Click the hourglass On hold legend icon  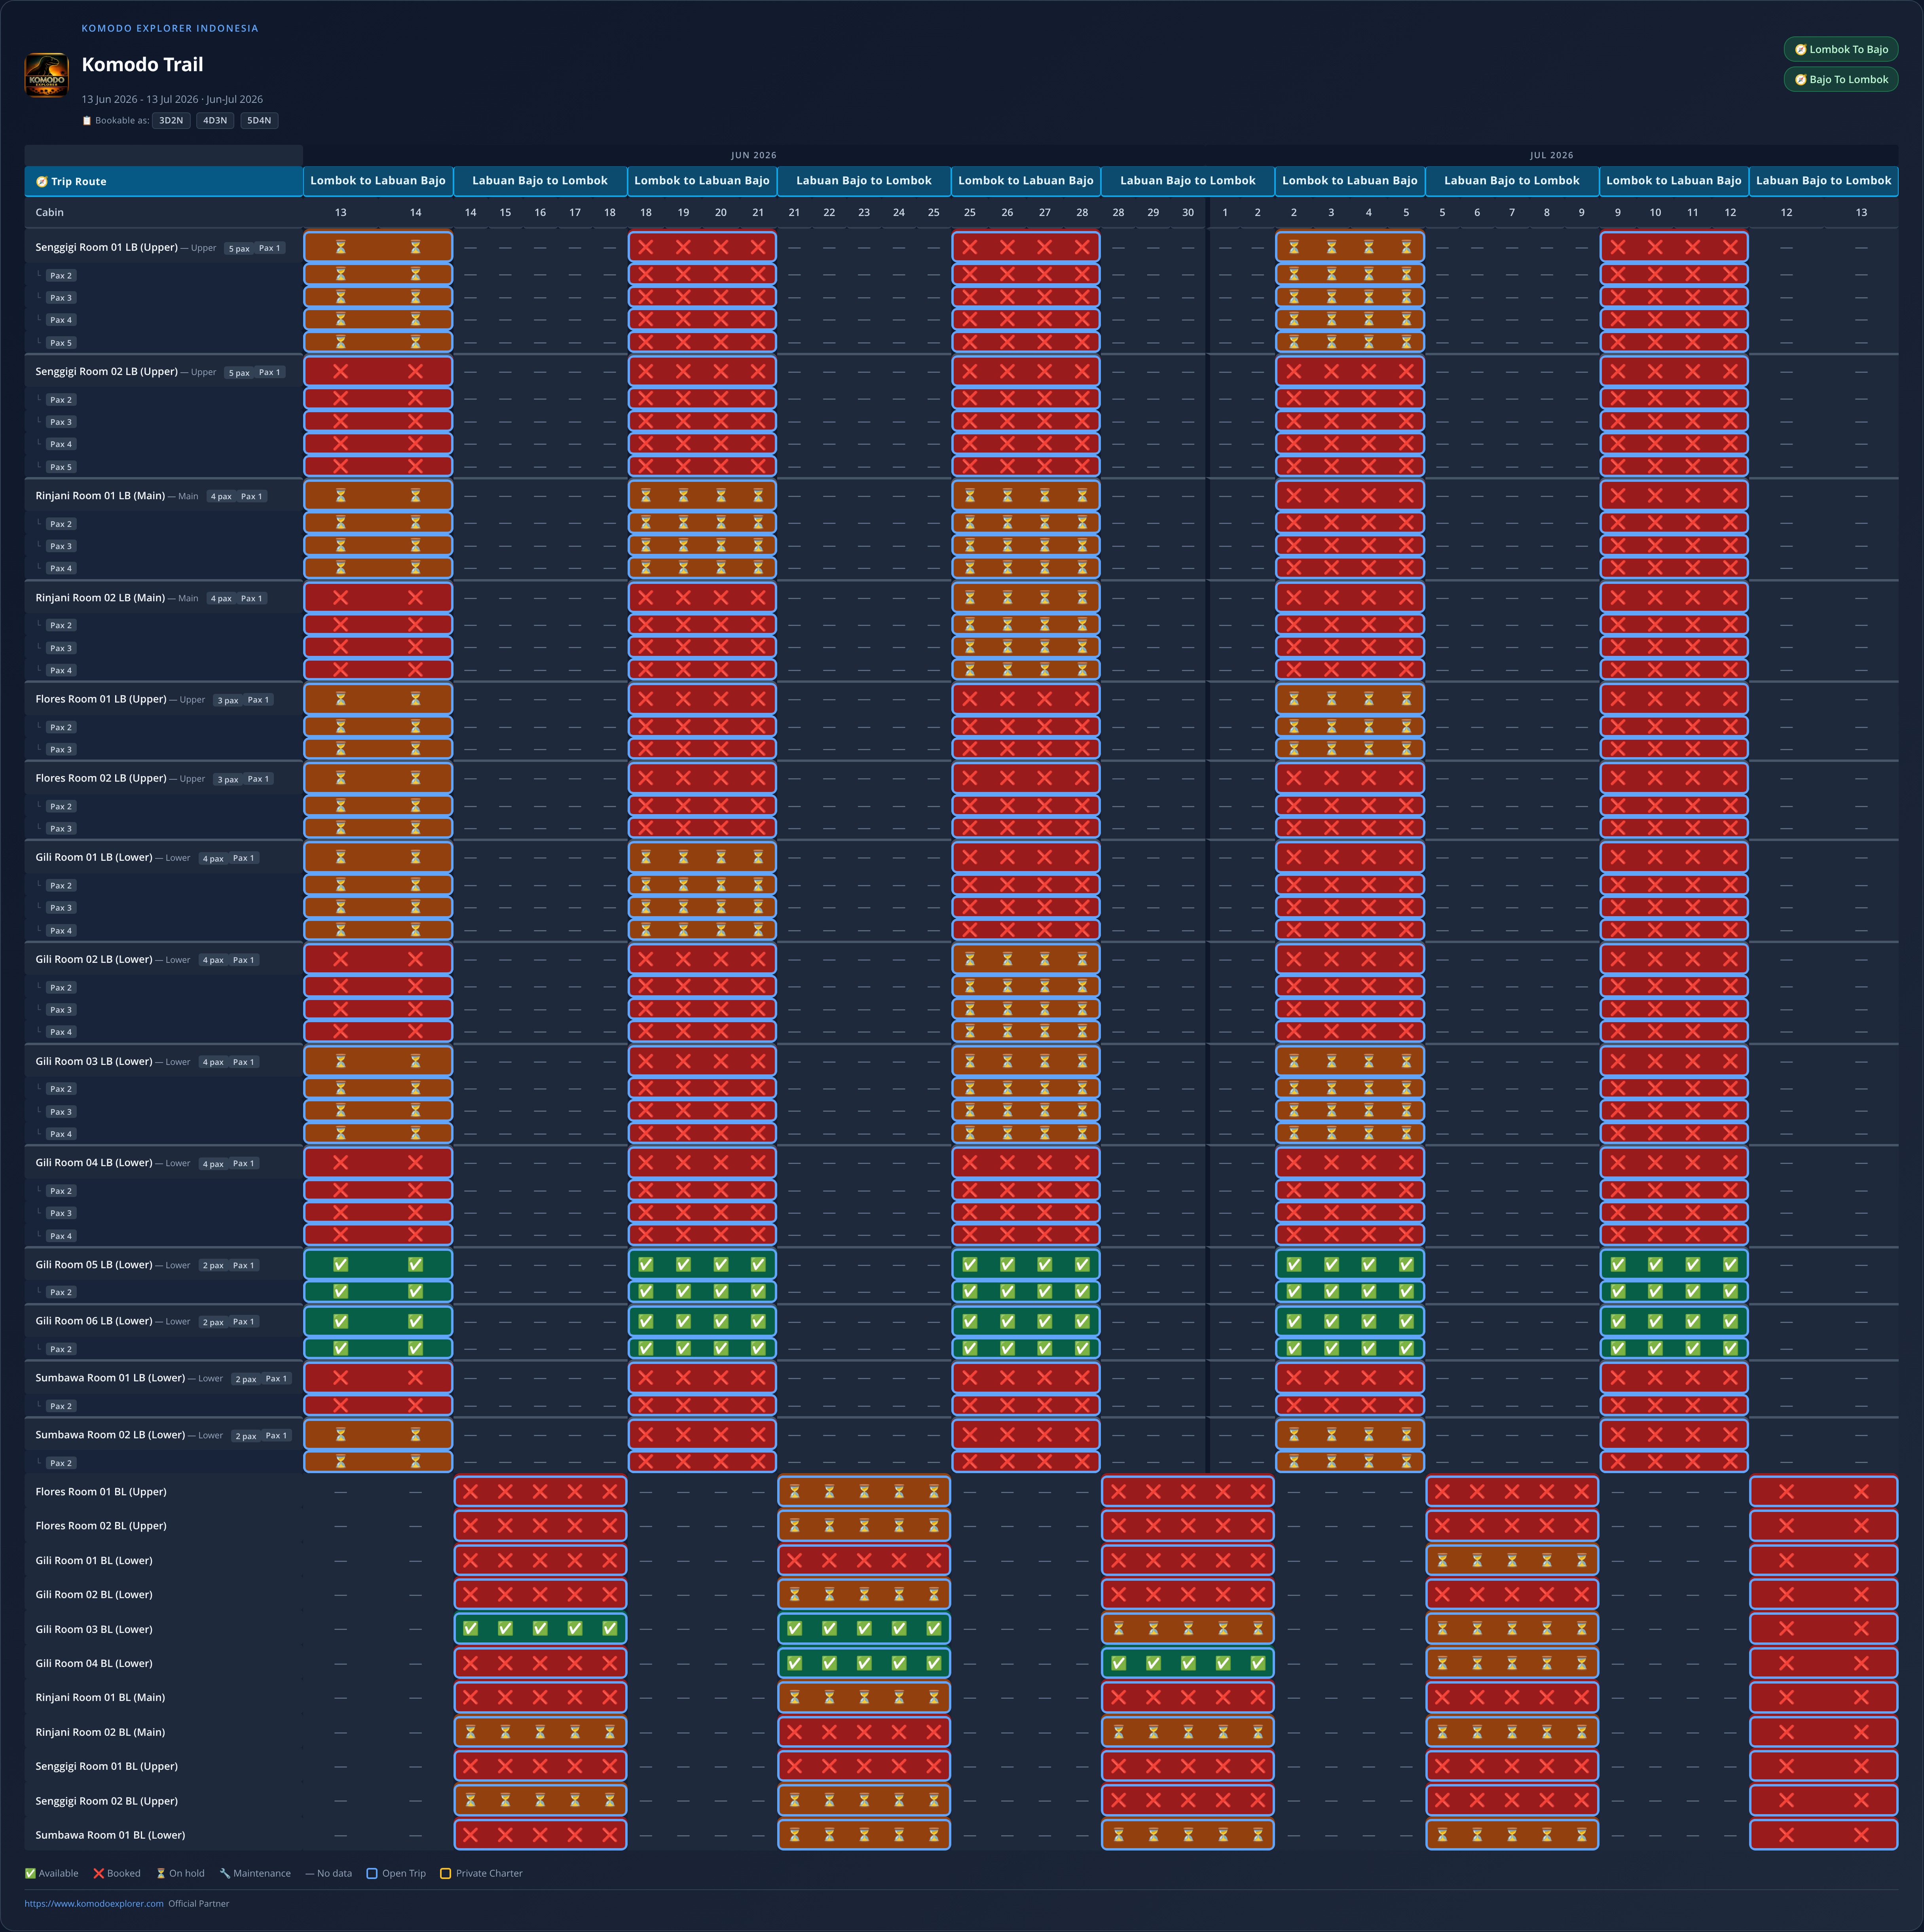point(160,1873)
